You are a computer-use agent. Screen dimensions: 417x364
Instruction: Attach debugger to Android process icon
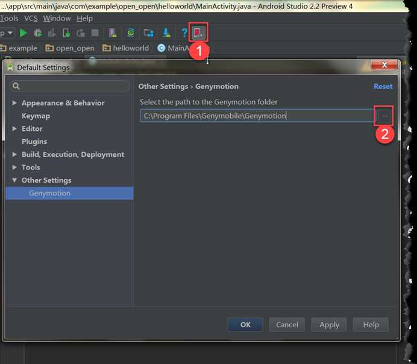tap(66, 33)
